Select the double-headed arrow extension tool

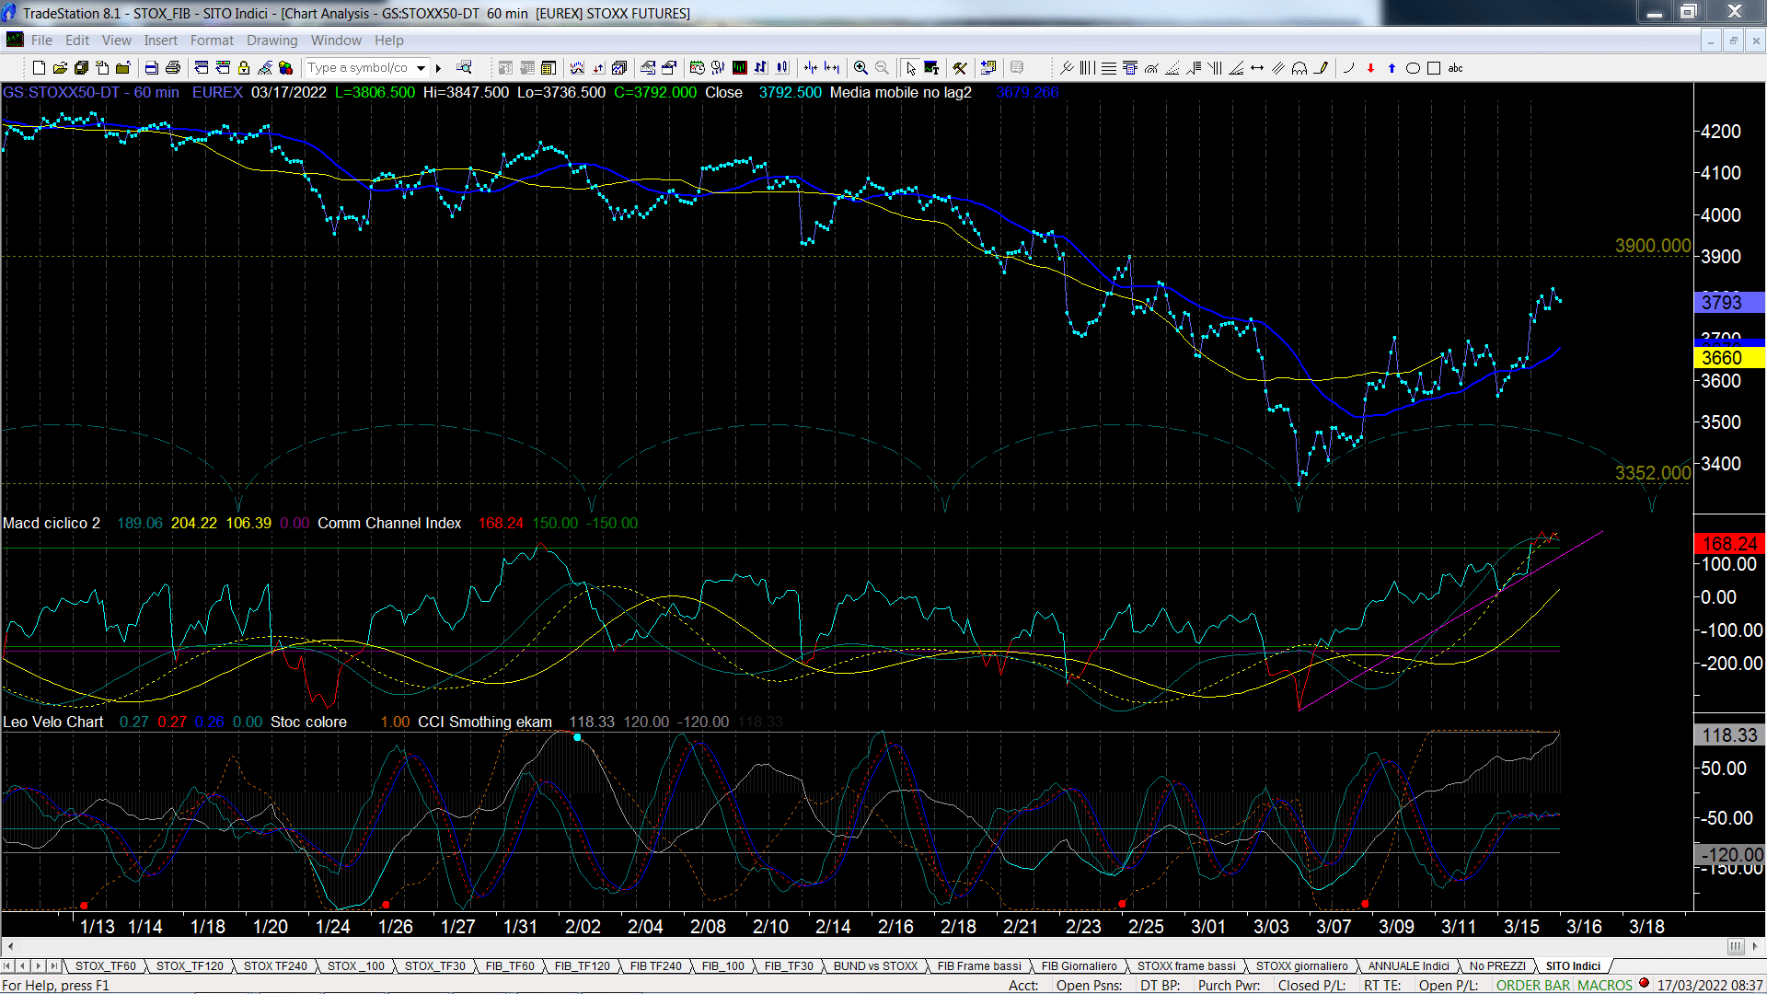1257,68
